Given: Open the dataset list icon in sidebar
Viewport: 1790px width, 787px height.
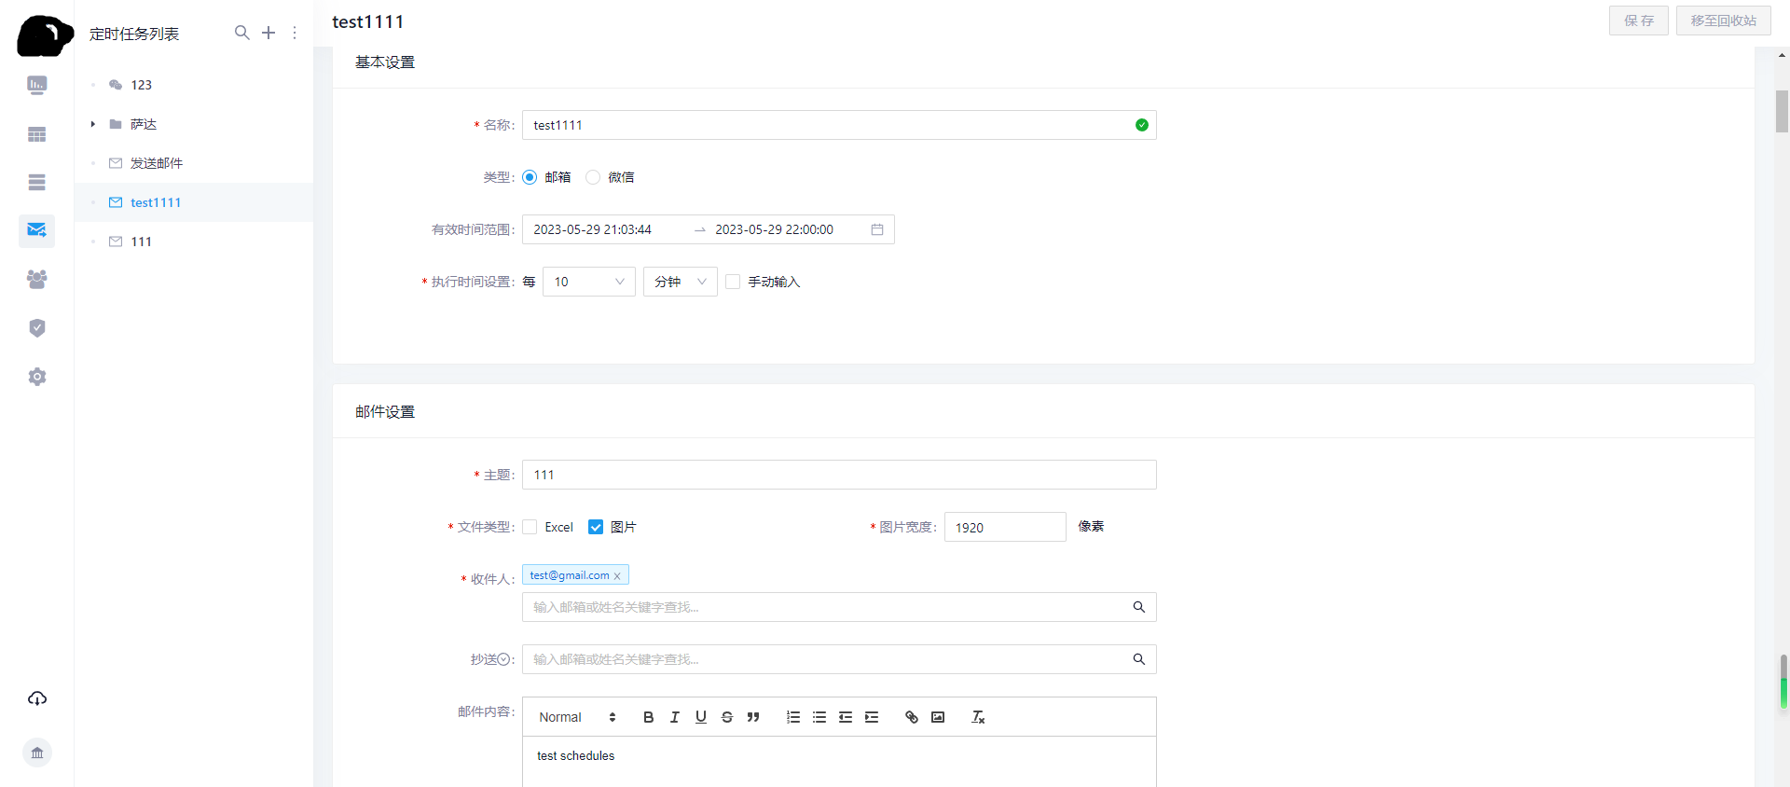Looking at the screenshot, I should pyautogui.click(x=36, y=183).
